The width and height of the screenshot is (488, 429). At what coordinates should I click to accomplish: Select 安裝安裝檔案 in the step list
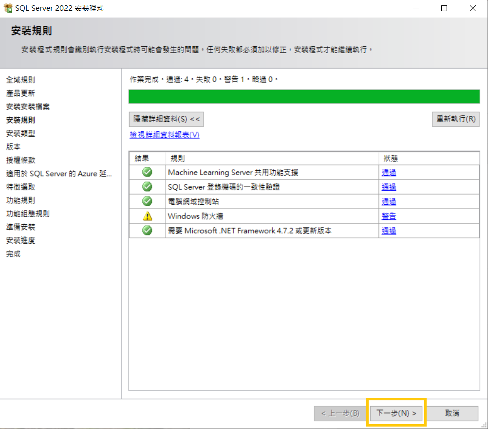coord(28,107)
